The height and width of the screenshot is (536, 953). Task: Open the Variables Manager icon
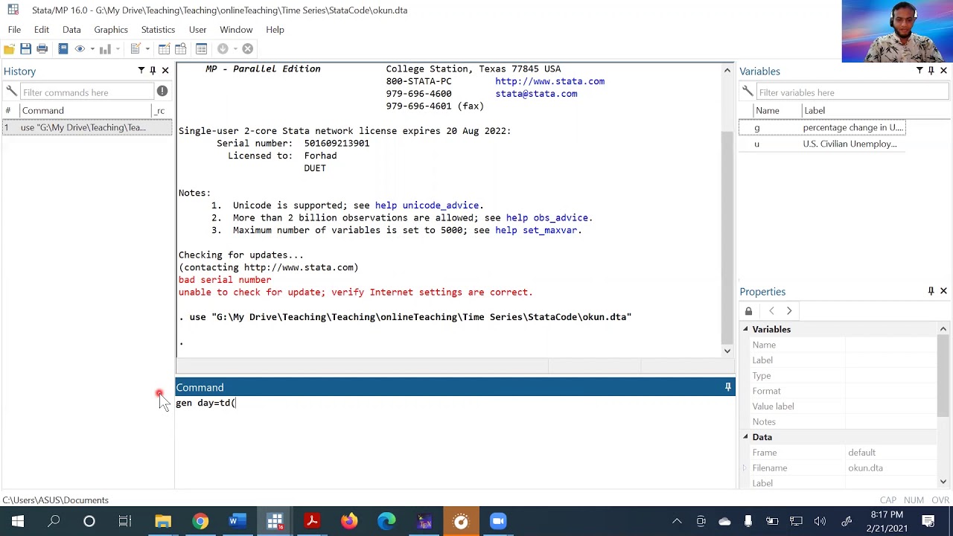pyautogui.click(x=201, y=49)
